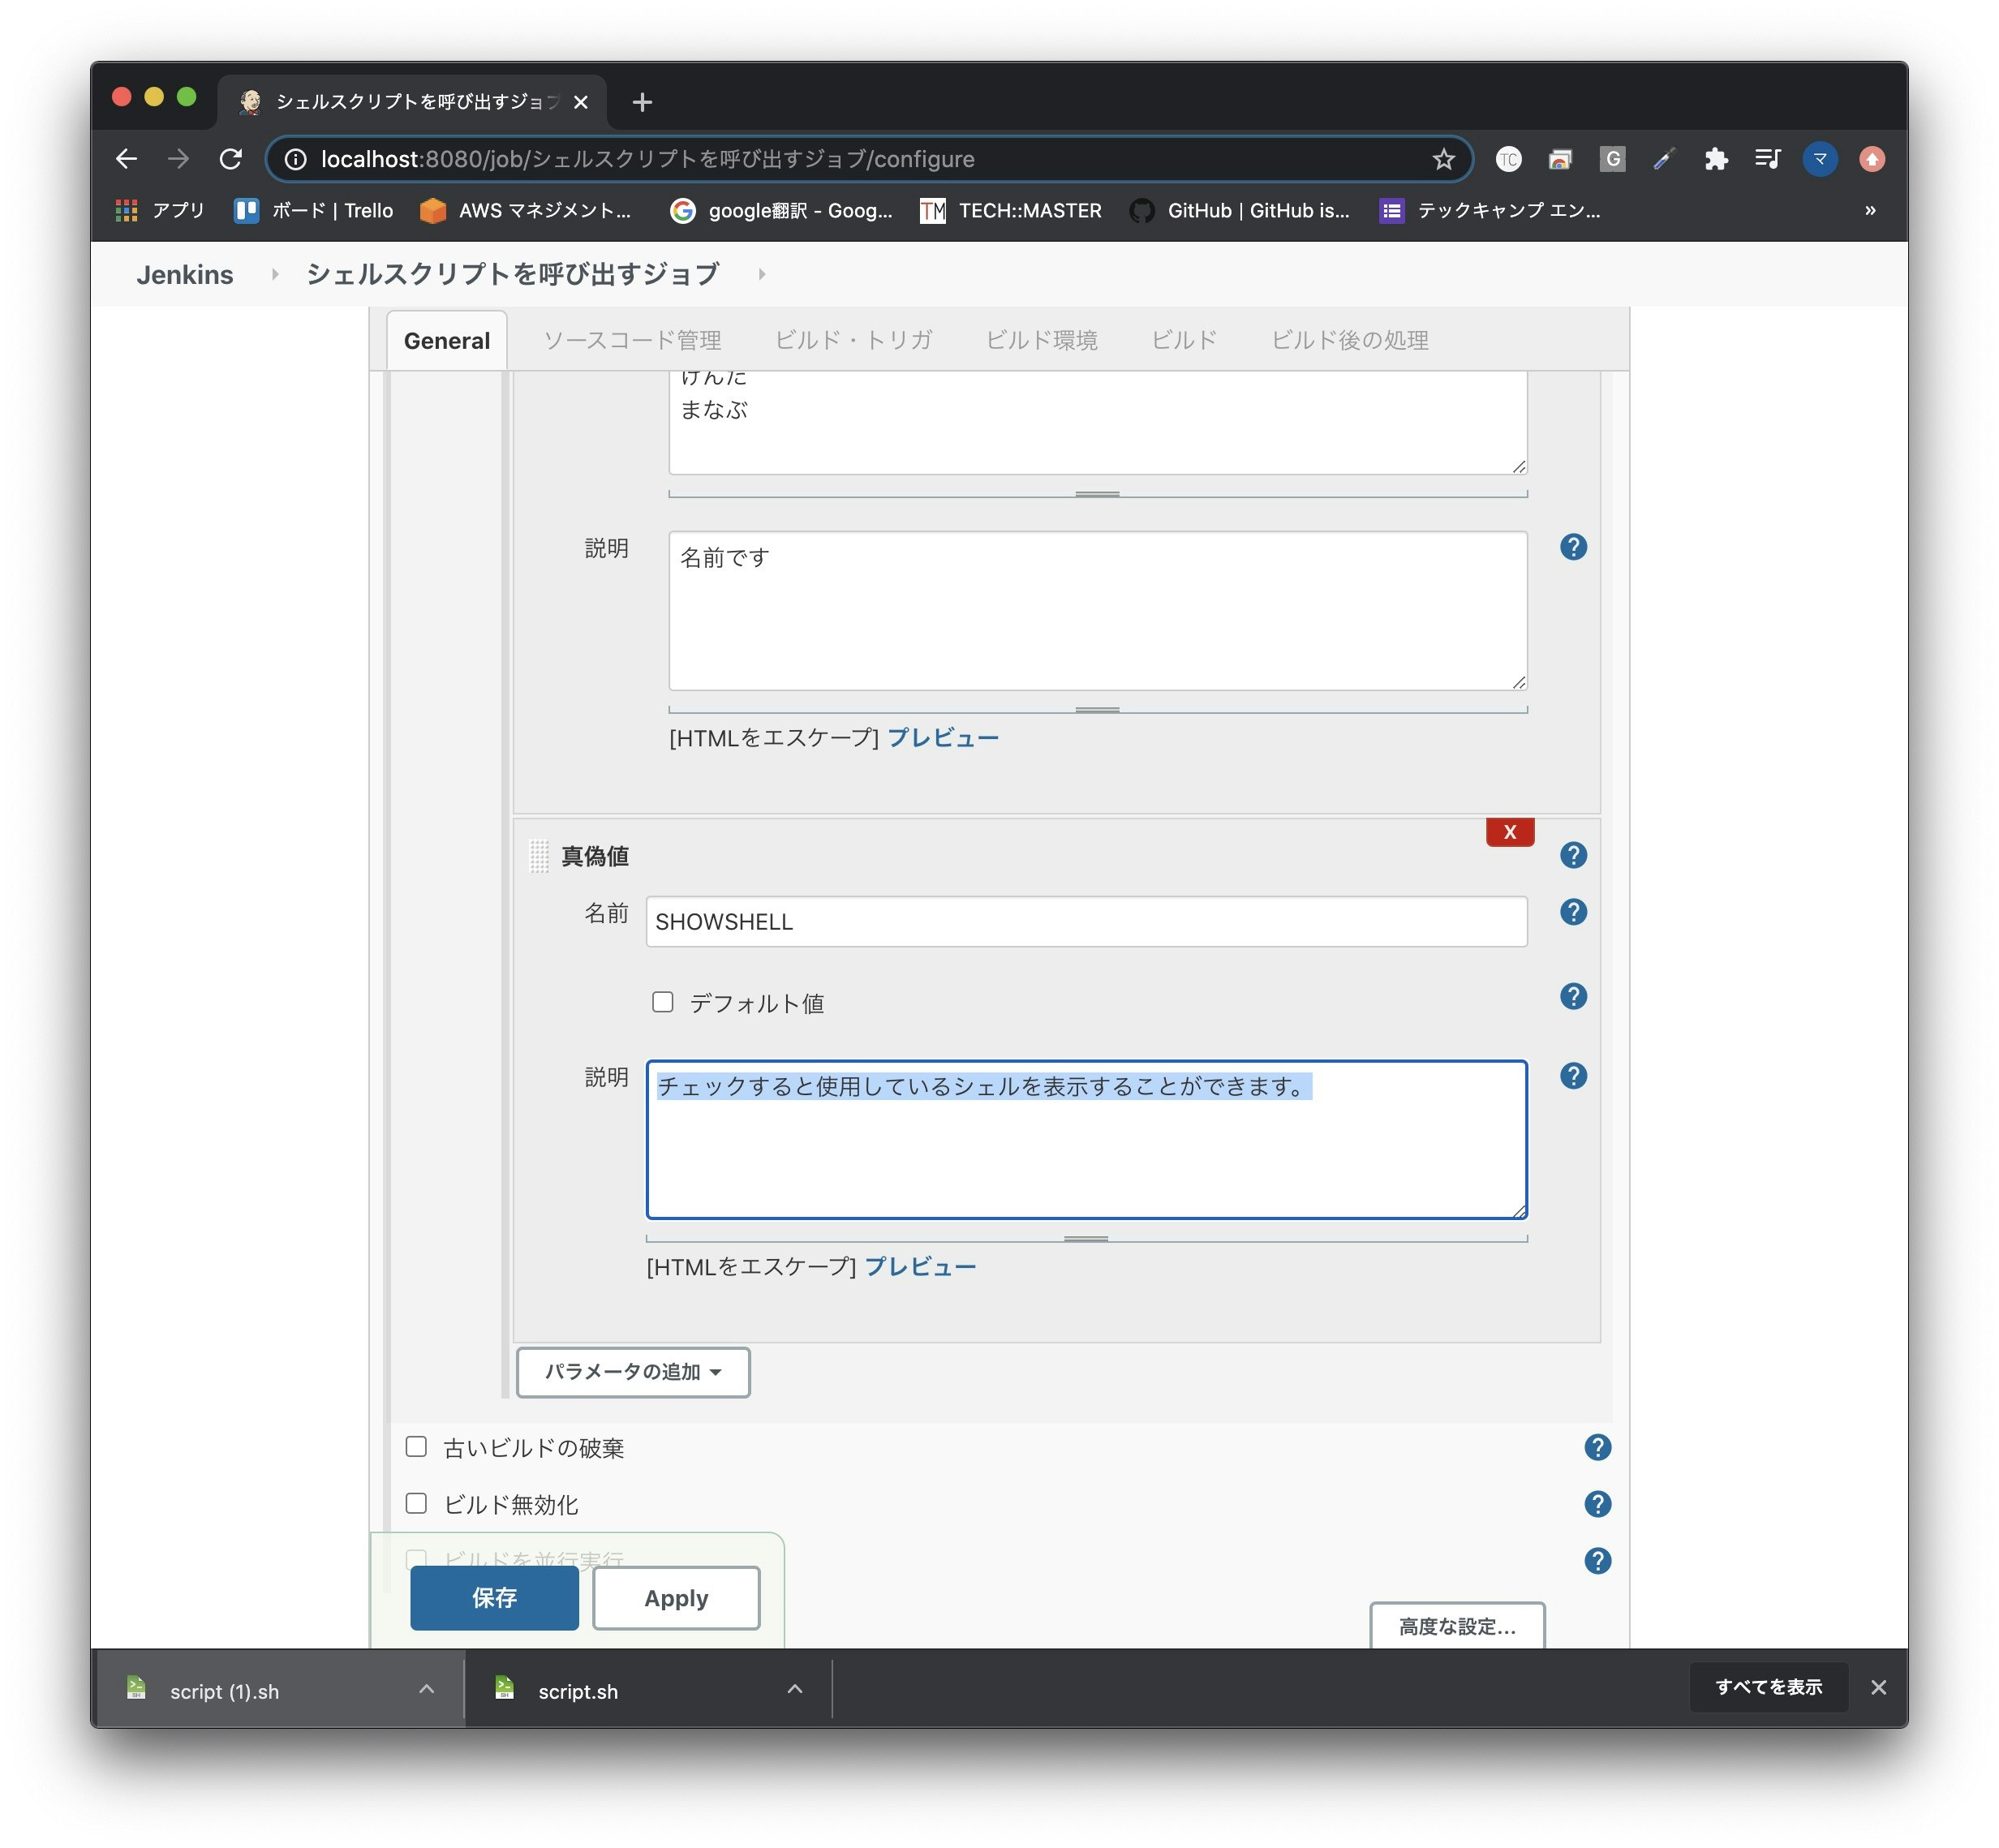The image size is (1999, 1848).
Task: Expand script (1).sh download menu
Action: (x=426, y=1689)
